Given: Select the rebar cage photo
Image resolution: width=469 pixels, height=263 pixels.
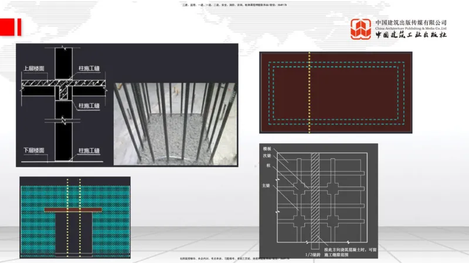Looking at the screenshot, I should (176, 122).
